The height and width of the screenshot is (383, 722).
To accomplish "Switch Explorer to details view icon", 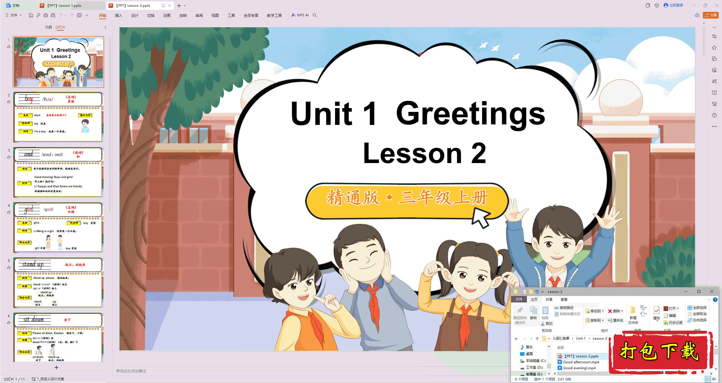I will (708, 379).
